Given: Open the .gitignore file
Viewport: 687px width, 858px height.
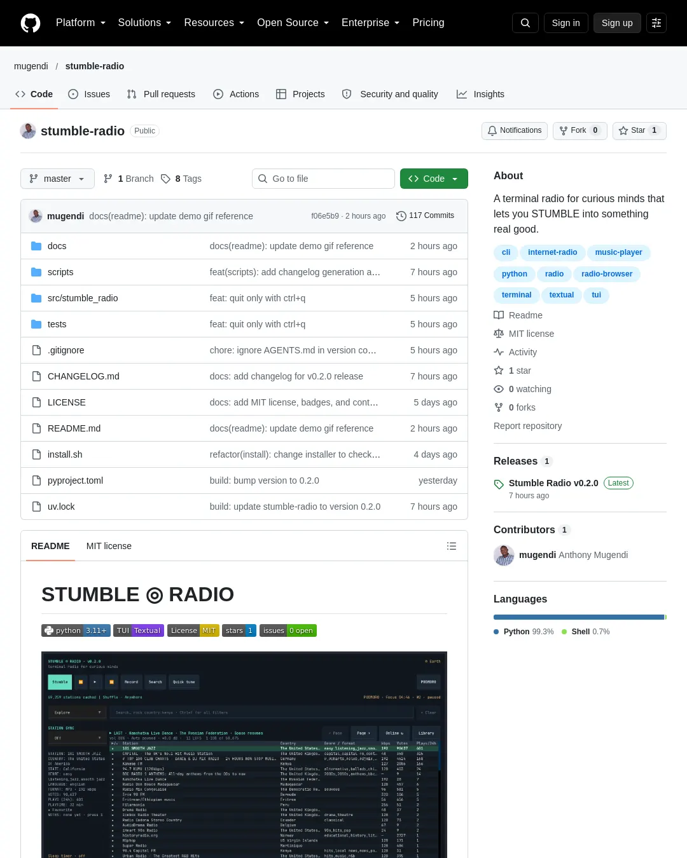Looking at the screenshot, I should (66, 350).
